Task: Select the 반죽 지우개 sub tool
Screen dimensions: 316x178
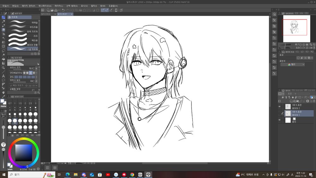Action: [23, 31]
